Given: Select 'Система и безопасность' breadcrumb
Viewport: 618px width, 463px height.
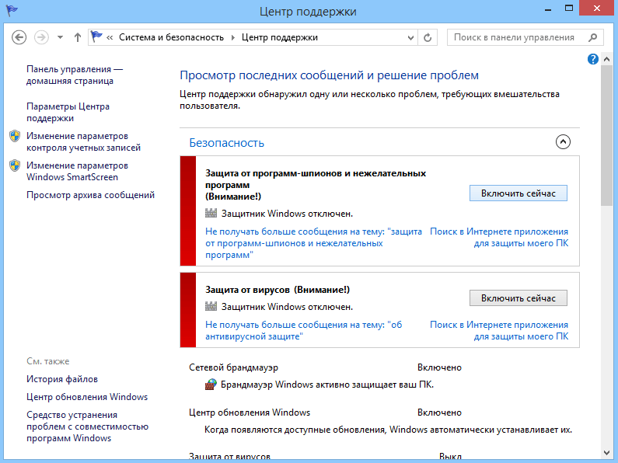Looking at the screenshot, I should point(172,37).
